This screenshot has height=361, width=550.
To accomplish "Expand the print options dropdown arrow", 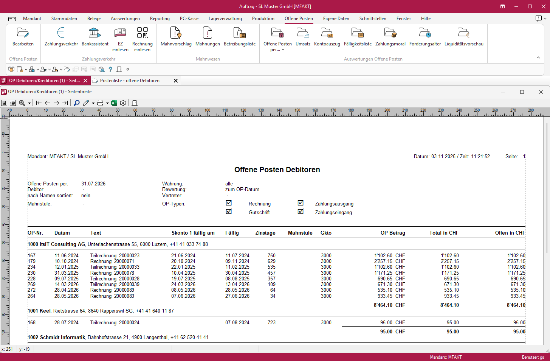I will [x=107, y=103].
